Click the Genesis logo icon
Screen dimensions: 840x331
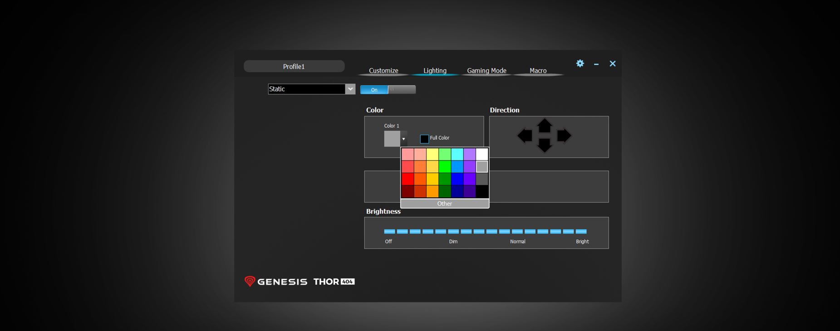click(x=250, y=281)
